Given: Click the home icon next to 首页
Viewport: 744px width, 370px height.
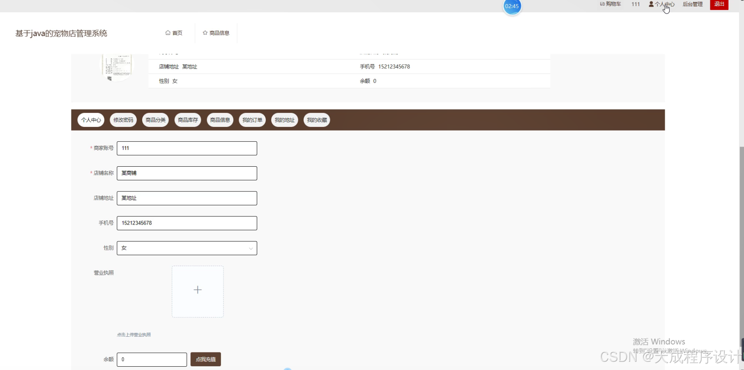Looking at the screenshot, I should point(168,33).
